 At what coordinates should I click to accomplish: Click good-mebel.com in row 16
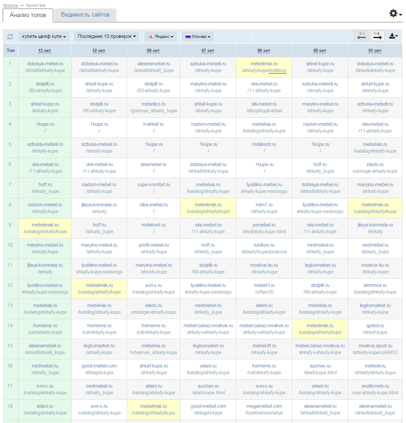tap(99, 366)
